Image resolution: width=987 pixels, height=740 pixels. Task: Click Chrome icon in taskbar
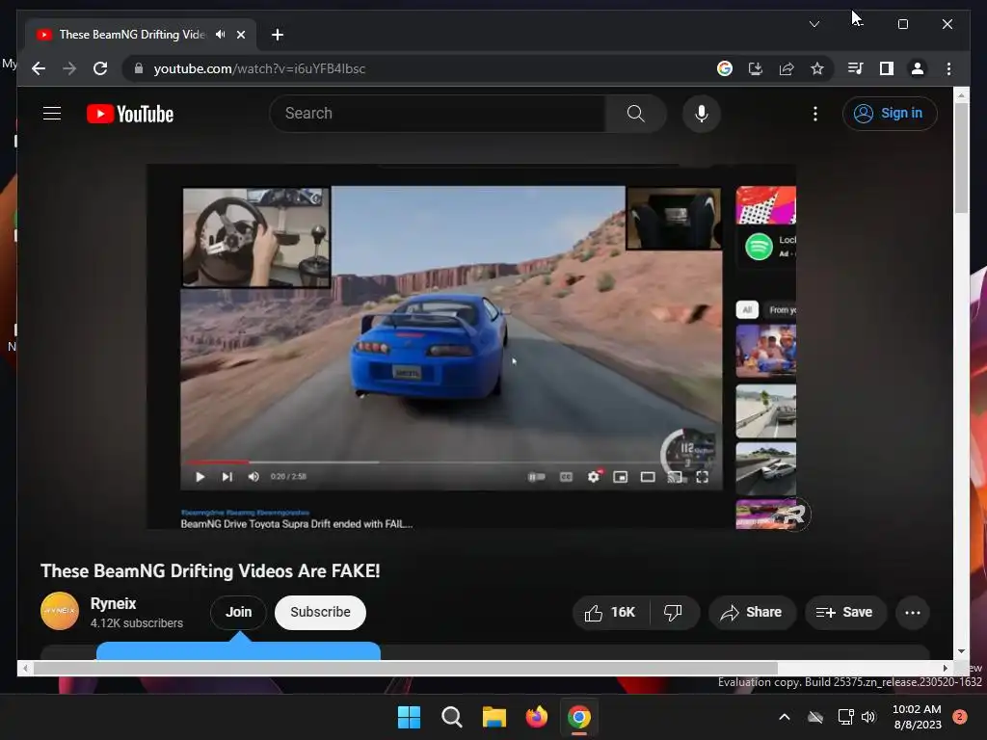pos(579,717)
